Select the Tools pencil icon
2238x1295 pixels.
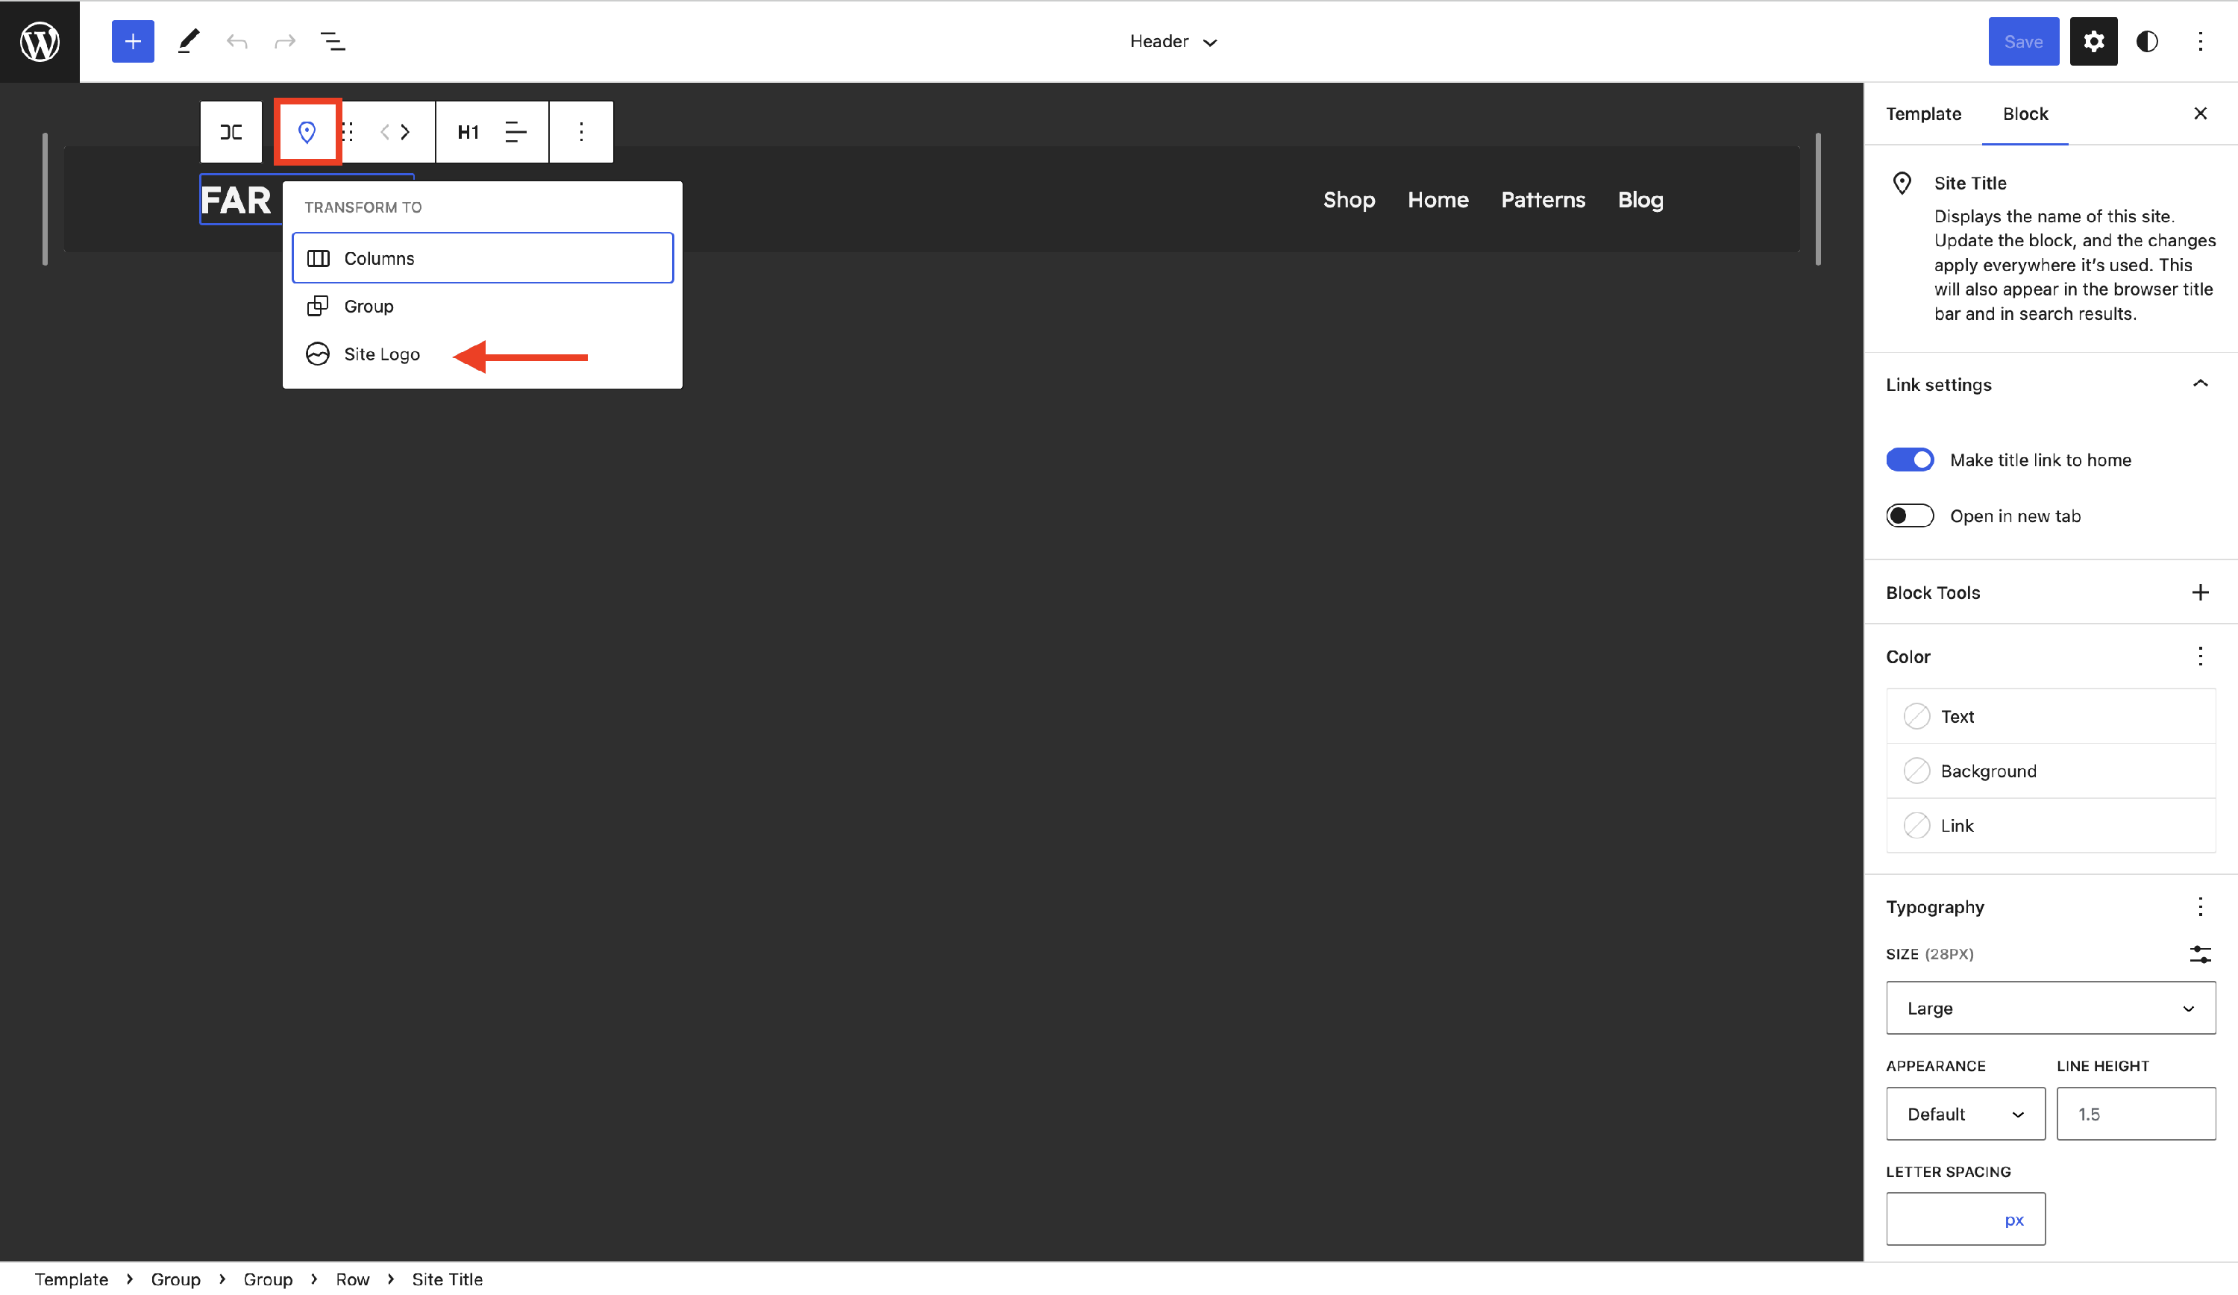coord(188,41)
